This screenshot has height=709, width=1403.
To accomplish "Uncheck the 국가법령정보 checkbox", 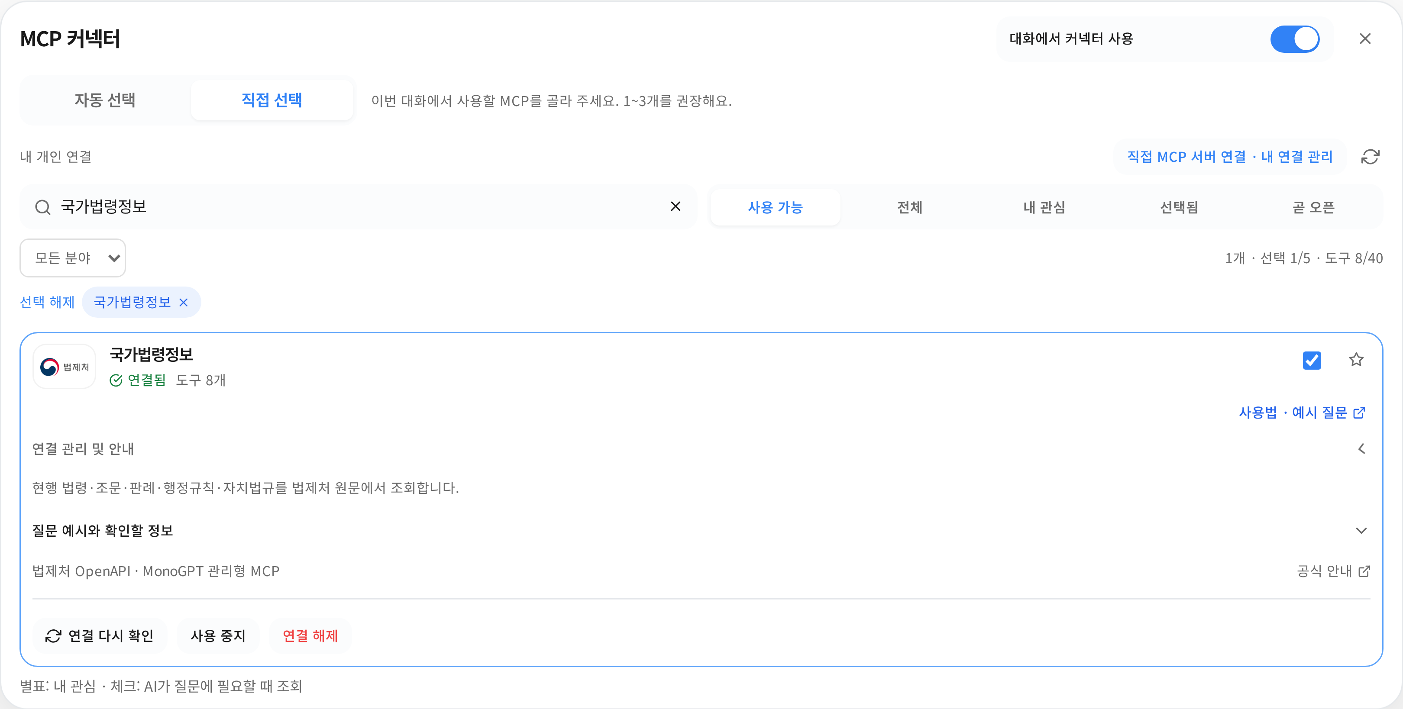I will tap(1312, 360).
